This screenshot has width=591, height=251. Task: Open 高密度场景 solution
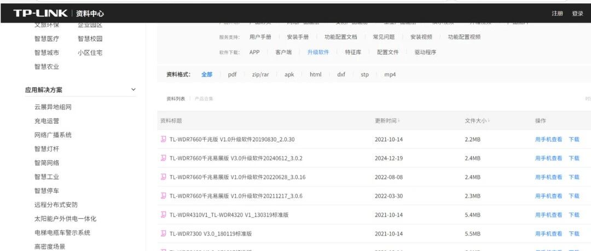(50, 247)
